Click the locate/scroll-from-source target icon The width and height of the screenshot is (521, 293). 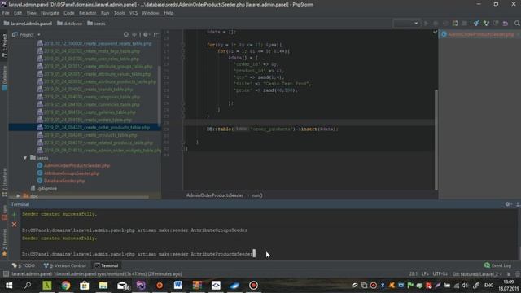(x=126, y=34)
